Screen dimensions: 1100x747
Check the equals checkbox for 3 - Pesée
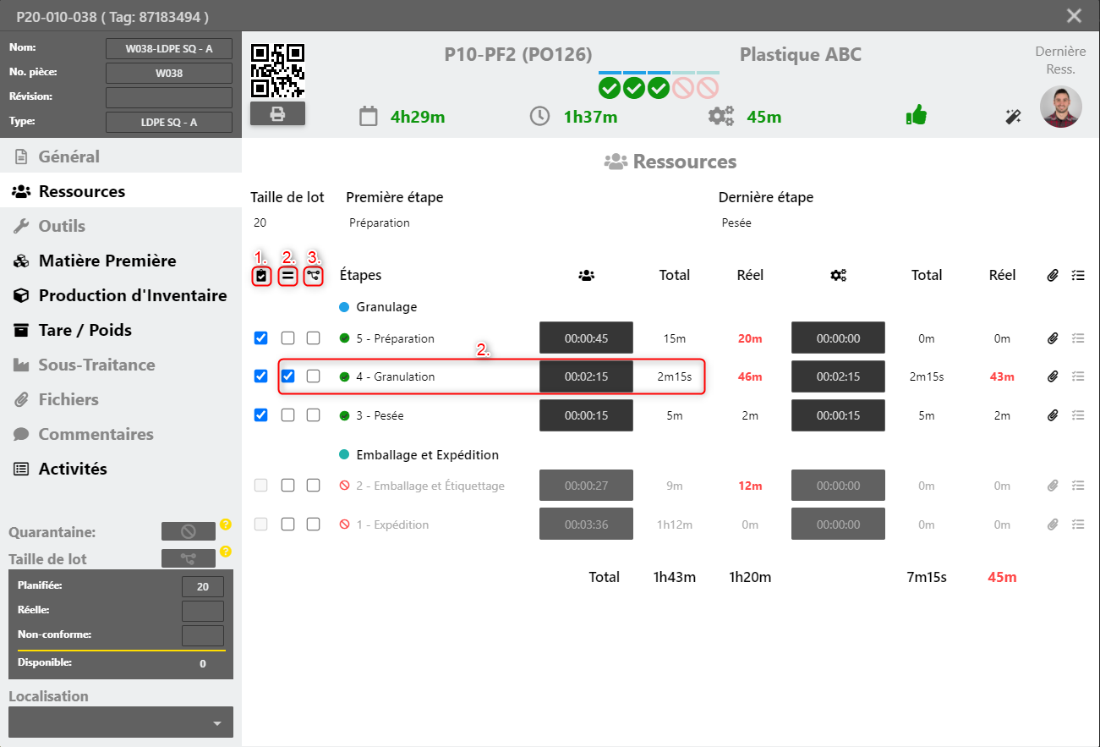(287, 415)
